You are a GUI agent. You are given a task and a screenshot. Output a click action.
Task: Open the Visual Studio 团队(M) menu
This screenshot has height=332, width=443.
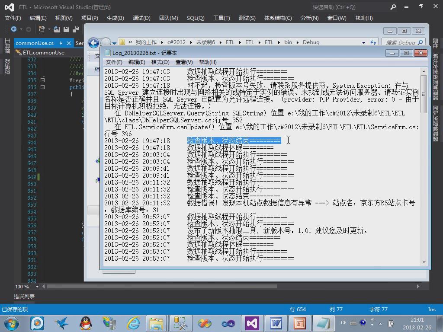click(x=168, y=18)
